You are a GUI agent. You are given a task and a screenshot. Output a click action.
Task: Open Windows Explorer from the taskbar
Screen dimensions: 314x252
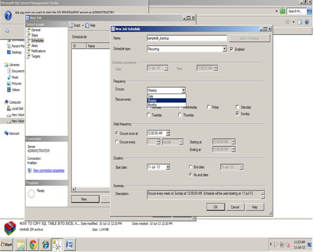click(x=21, y=244)
